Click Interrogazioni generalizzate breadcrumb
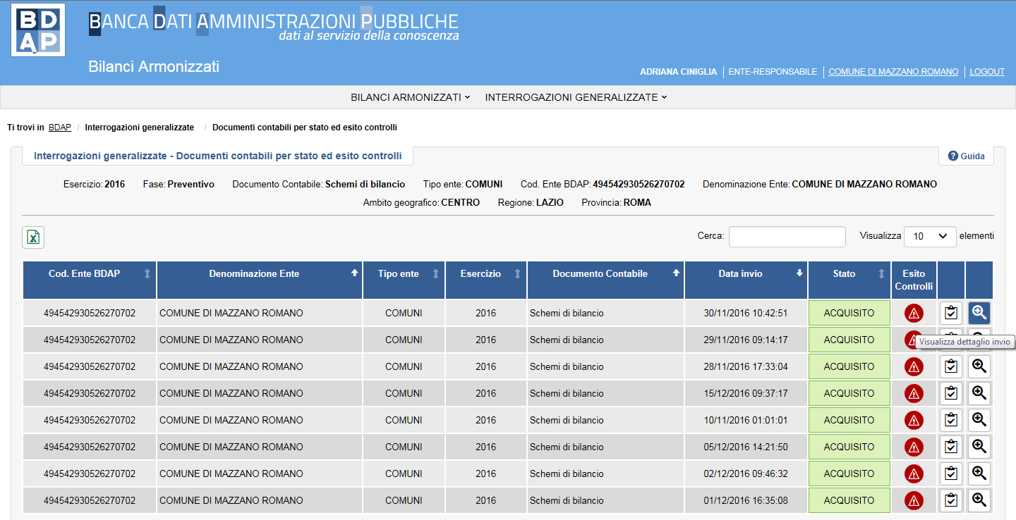The image size is (1016, 520). click(x=140, y=128)
